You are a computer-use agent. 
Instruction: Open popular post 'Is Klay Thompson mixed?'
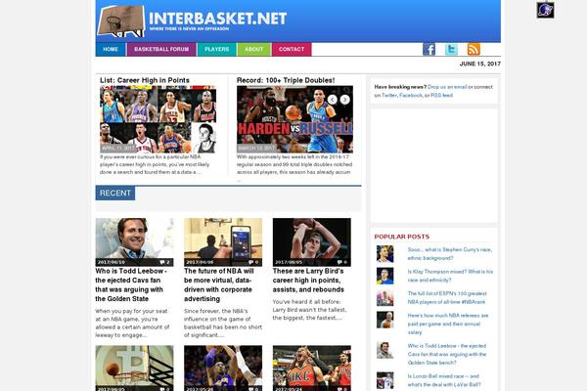pyautogui.click(x=450, y=276)
